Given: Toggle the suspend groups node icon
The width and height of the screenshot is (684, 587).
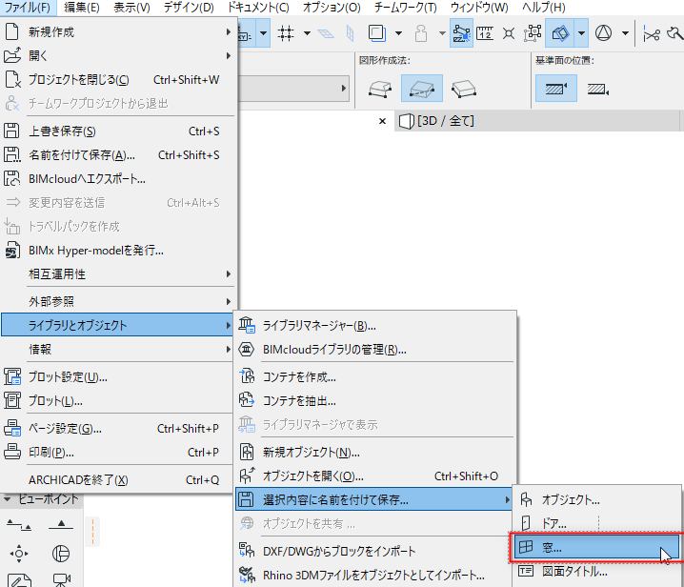Looking at the screenshot, I should point(533,33).
